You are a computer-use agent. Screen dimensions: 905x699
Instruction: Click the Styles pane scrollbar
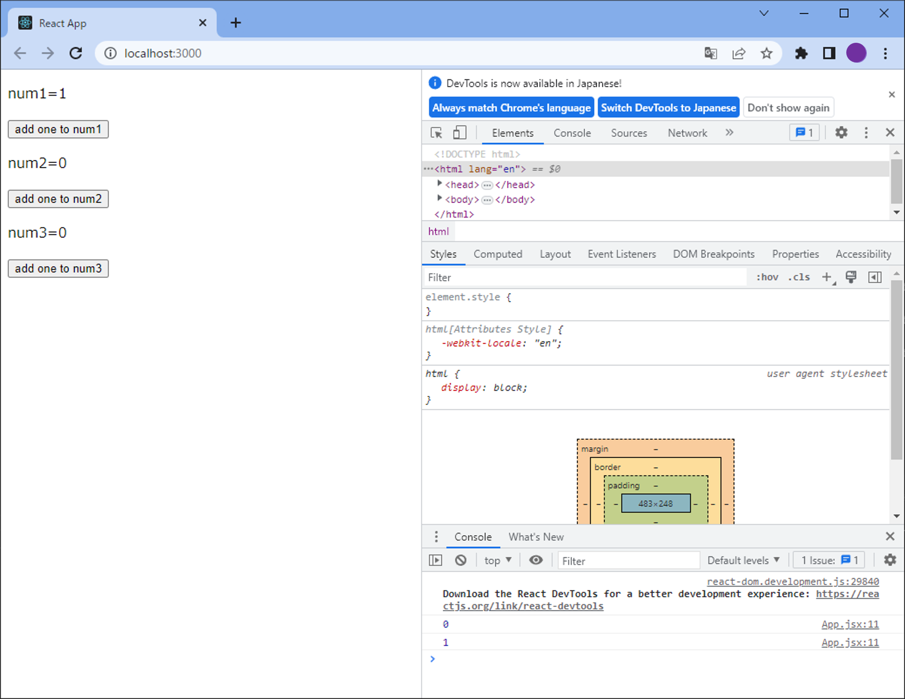tap(897, 370)
